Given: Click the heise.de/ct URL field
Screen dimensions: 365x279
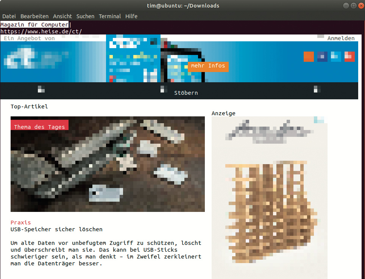Looking at the screenshot, I should click(x=41, y=31).
